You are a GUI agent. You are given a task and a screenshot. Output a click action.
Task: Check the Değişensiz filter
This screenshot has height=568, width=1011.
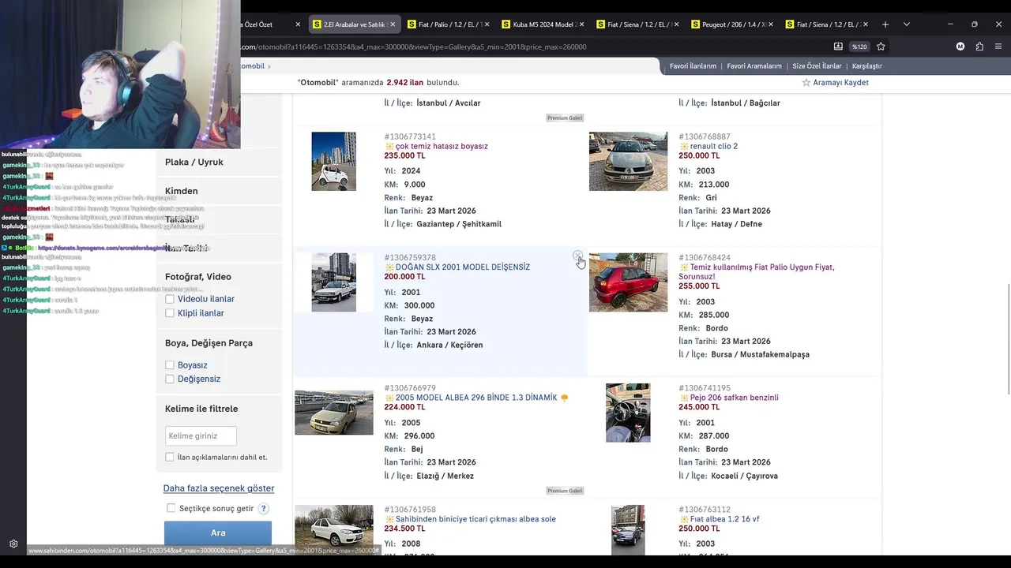coord(169,379)
